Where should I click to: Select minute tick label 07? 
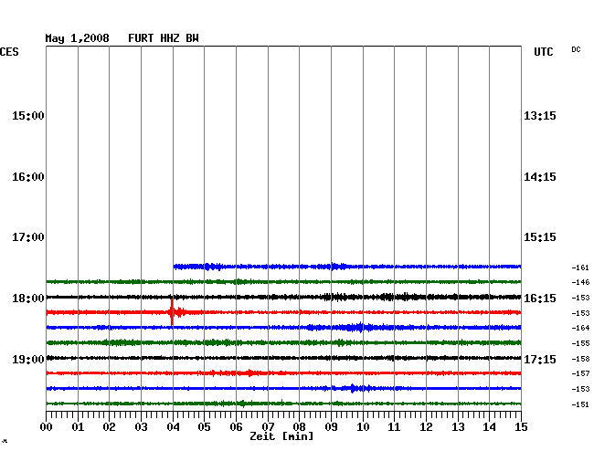click(x=268, y=427)
